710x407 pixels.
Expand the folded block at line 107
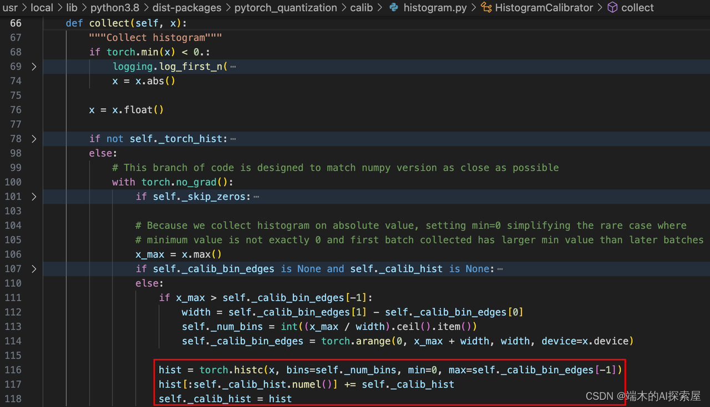click(x=34, y=269)
